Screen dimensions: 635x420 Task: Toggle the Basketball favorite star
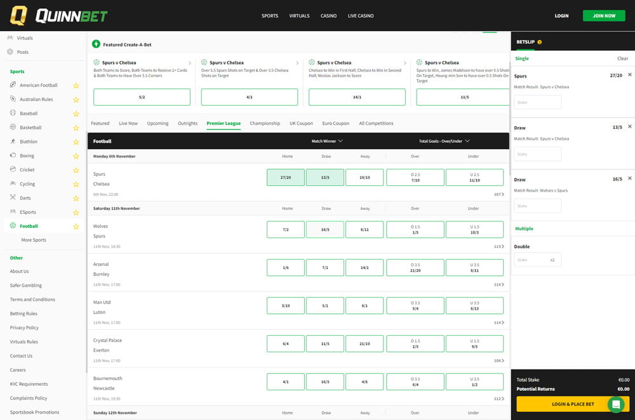tap(76, 128)
